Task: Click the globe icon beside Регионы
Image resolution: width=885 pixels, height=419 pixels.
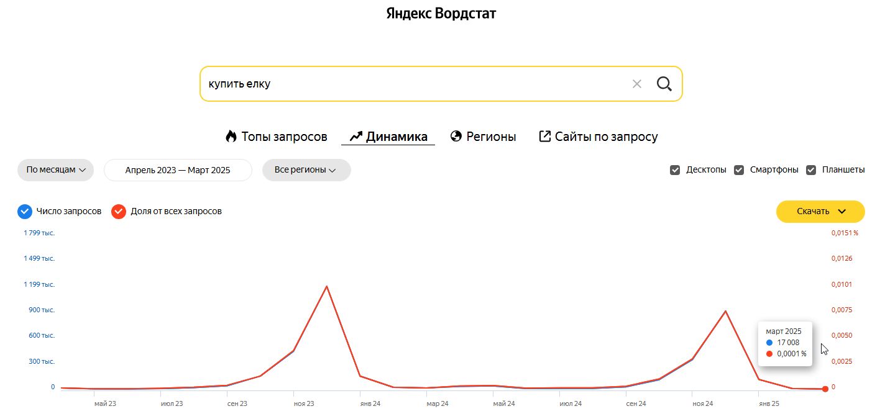Action: (456, 137)
